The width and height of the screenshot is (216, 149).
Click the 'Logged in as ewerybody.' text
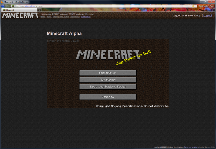pos(187,15)
